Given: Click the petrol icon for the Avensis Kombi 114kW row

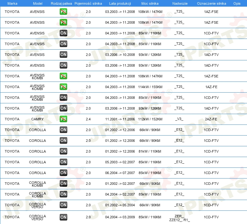Looking at the screenshot, I should point(63,87).
